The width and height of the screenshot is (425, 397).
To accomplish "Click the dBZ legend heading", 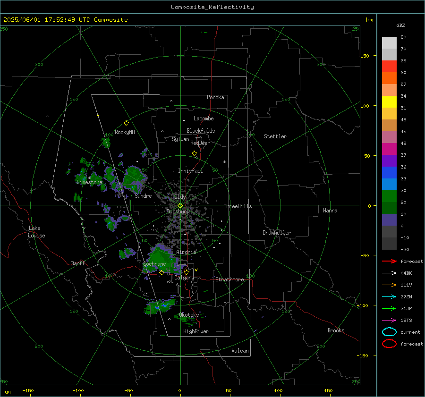I will point(400,25).
